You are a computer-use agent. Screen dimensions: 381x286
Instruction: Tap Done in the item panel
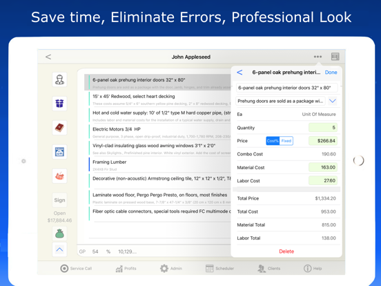click(331, 73)
